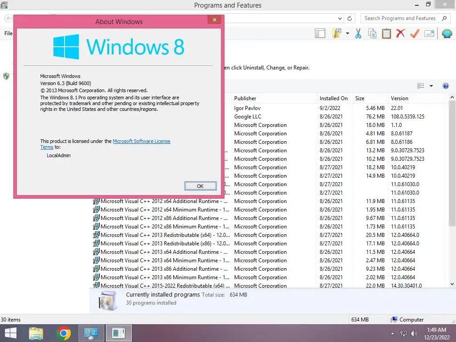456x342 pixels.
Task: Click the 9/2/2022 installed date cell
Action: (330, 108)
